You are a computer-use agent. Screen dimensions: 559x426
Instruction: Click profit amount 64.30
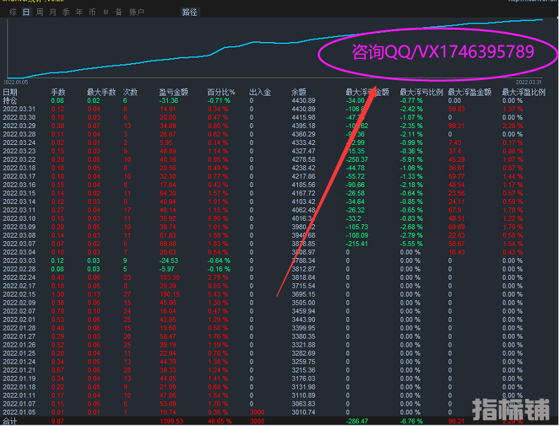168,194
